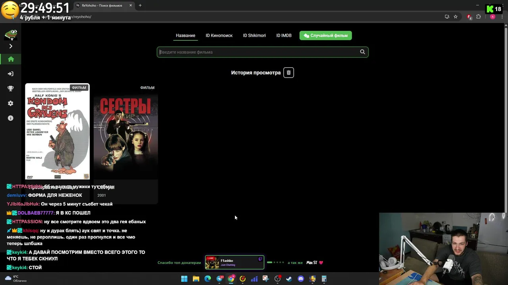Image resolution: width=508 pixels, height=285 pixels.
Task: Switch to ID Shikimori tab
Action: pyautogui.click(x=254, y=36)
